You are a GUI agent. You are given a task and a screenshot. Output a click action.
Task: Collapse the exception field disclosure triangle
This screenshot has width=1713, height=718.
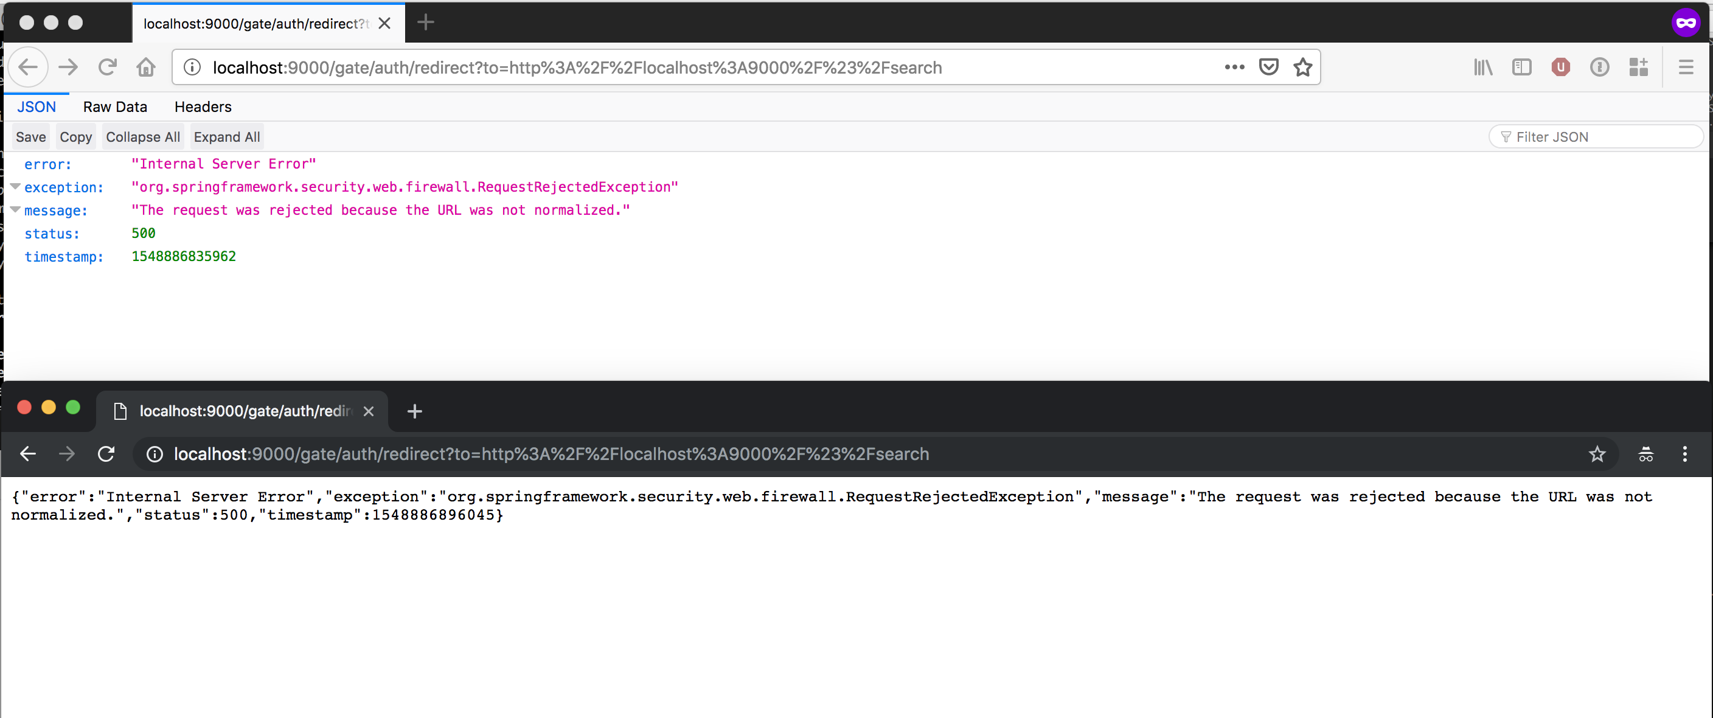pos(15,187)
